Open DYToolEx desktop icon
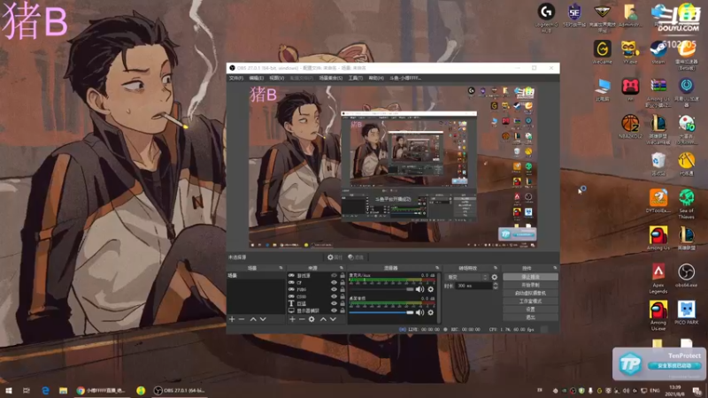 coord(658,201)
